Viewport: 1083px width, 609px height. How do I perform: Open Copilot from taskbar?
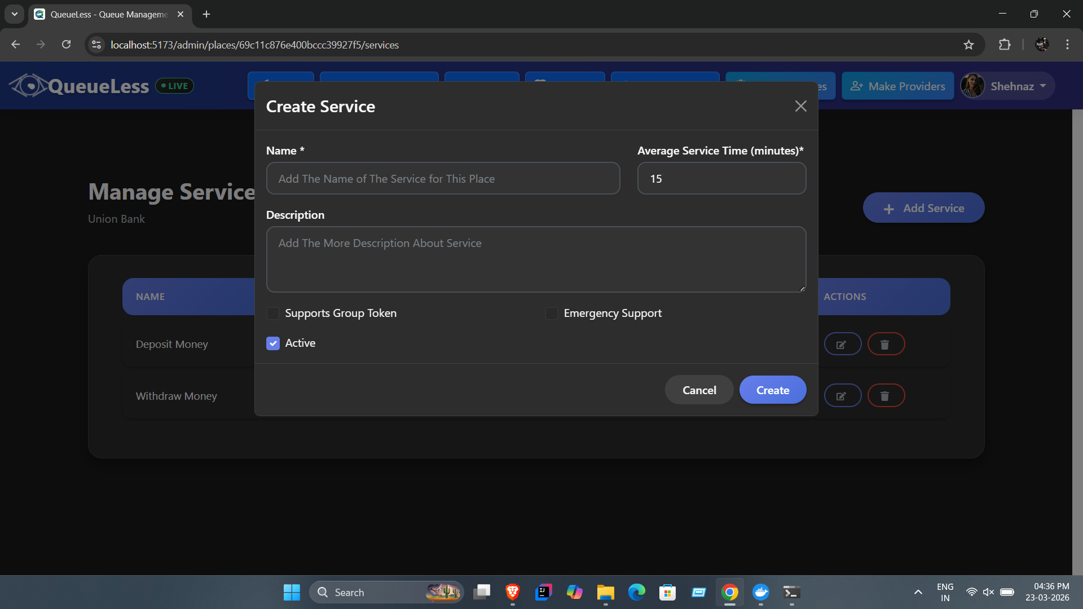click(x=575, y=592)
